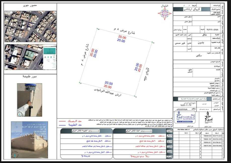The width and height of the screenshot is (231, 163).
Task: Click green corner point P4 marker
Action: (135, 96)
